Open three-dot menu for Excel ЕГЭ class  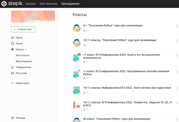coord(177,55)
